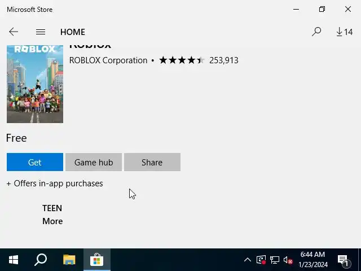Image resolution: width=361 pixels, height=271 pixels.
Task: Show hidden system tray icons
Action: tap(248, 260)
